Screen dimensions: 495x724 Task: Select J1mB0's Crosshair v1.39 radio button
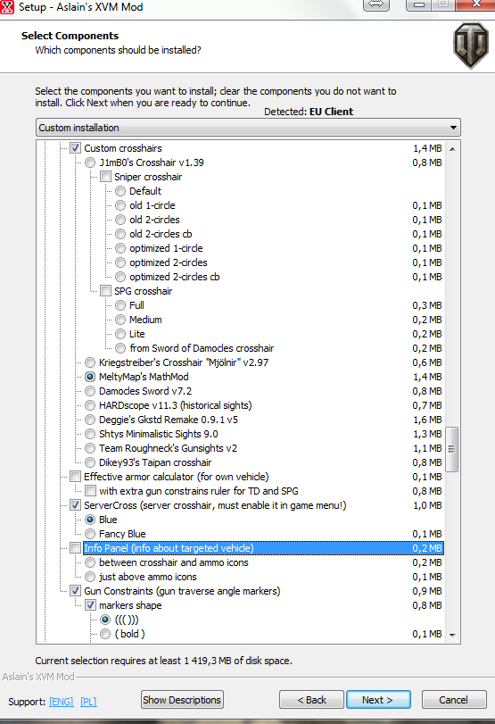tap(90, 162)
